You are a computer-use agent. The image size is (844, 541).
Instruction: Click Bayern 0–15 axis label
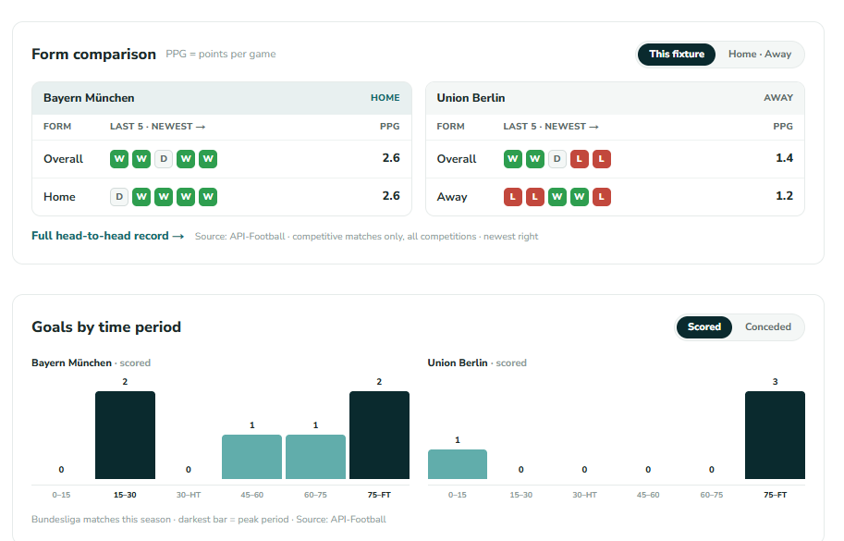click(x=61, y=495)
